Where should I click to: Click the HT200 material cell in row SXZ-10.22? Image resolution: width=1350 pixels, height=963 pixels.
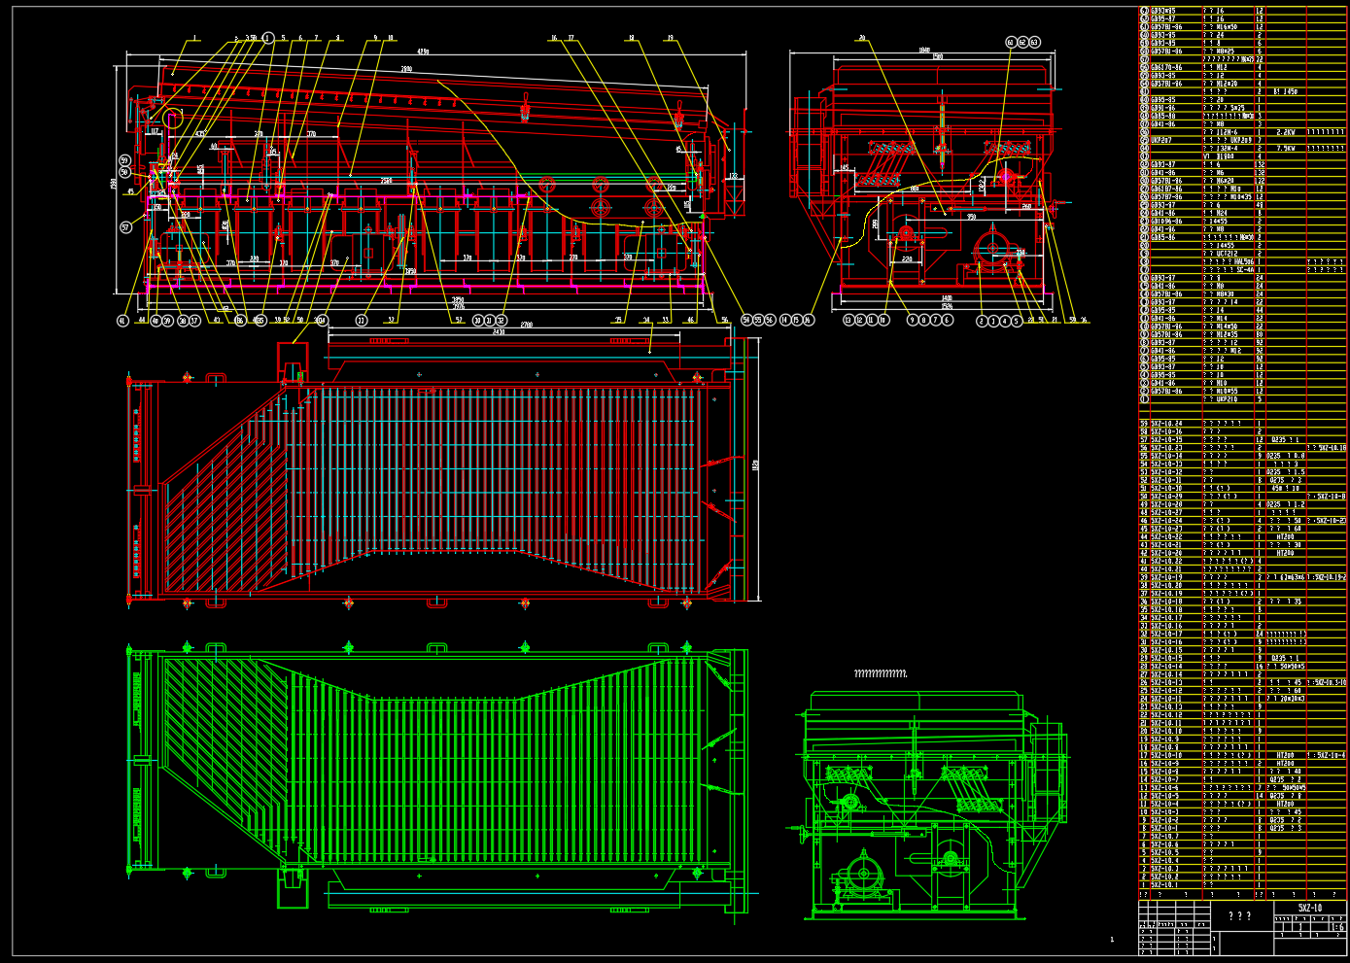tap(1285, 536)
